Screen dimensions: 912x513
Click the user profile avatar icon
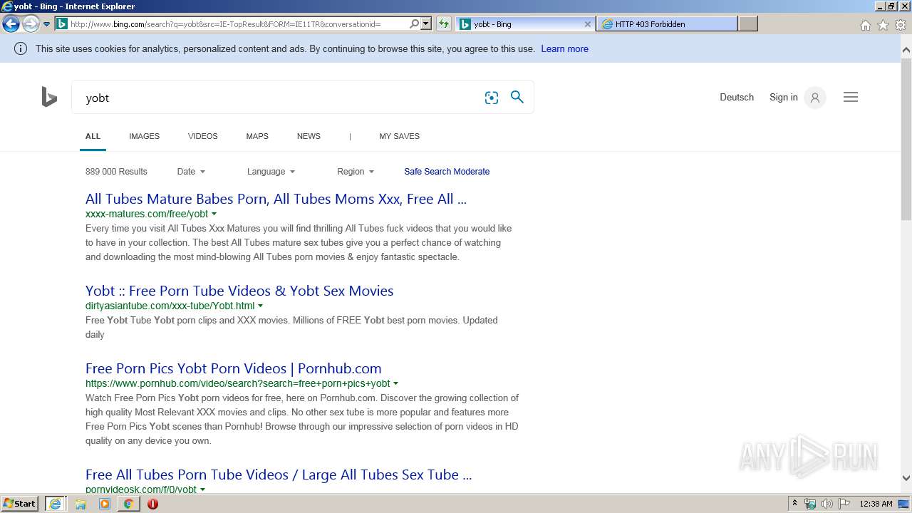pyautogui.click(x=815, y=98)
